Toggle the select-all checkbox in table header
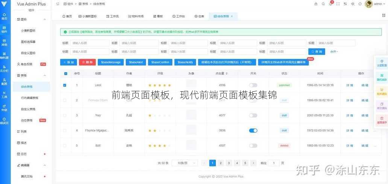 (x=65, y=74)
